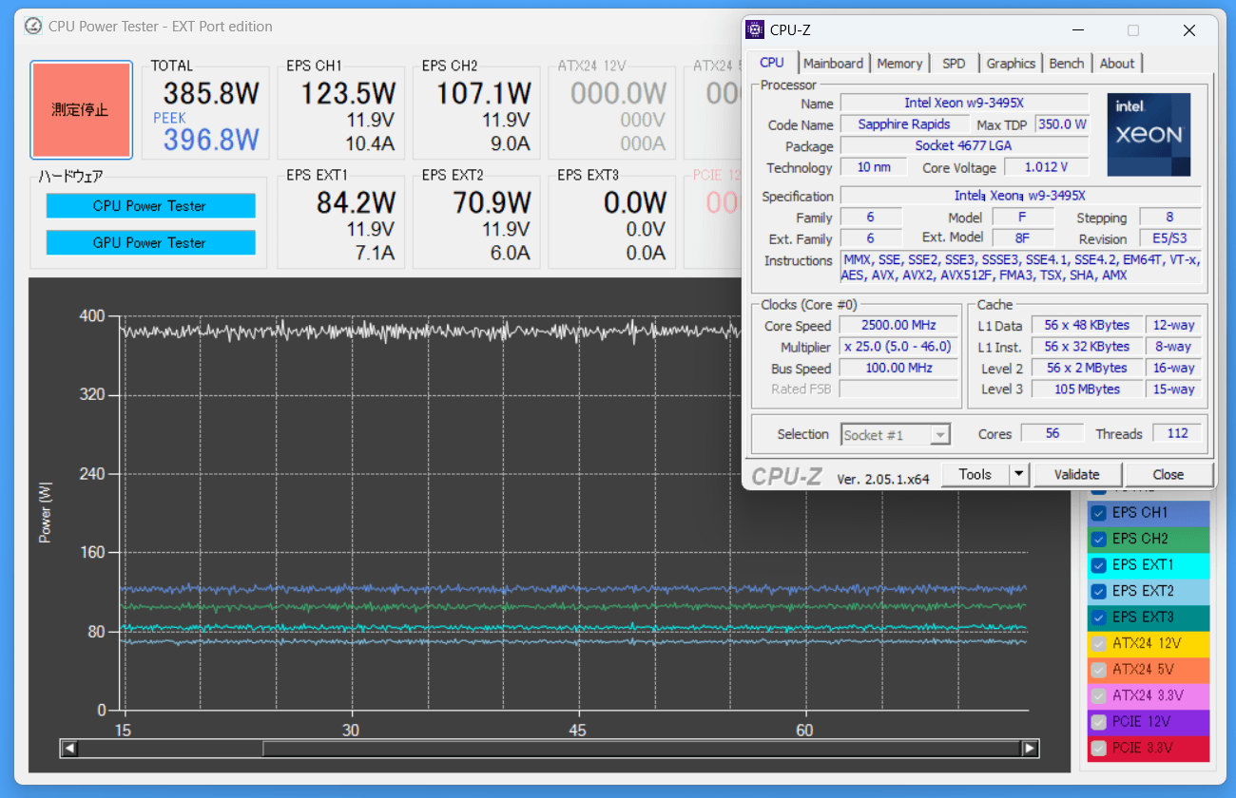Click the Revision E5/S3 field
1236x798 pixels.
pos(1170,238)
